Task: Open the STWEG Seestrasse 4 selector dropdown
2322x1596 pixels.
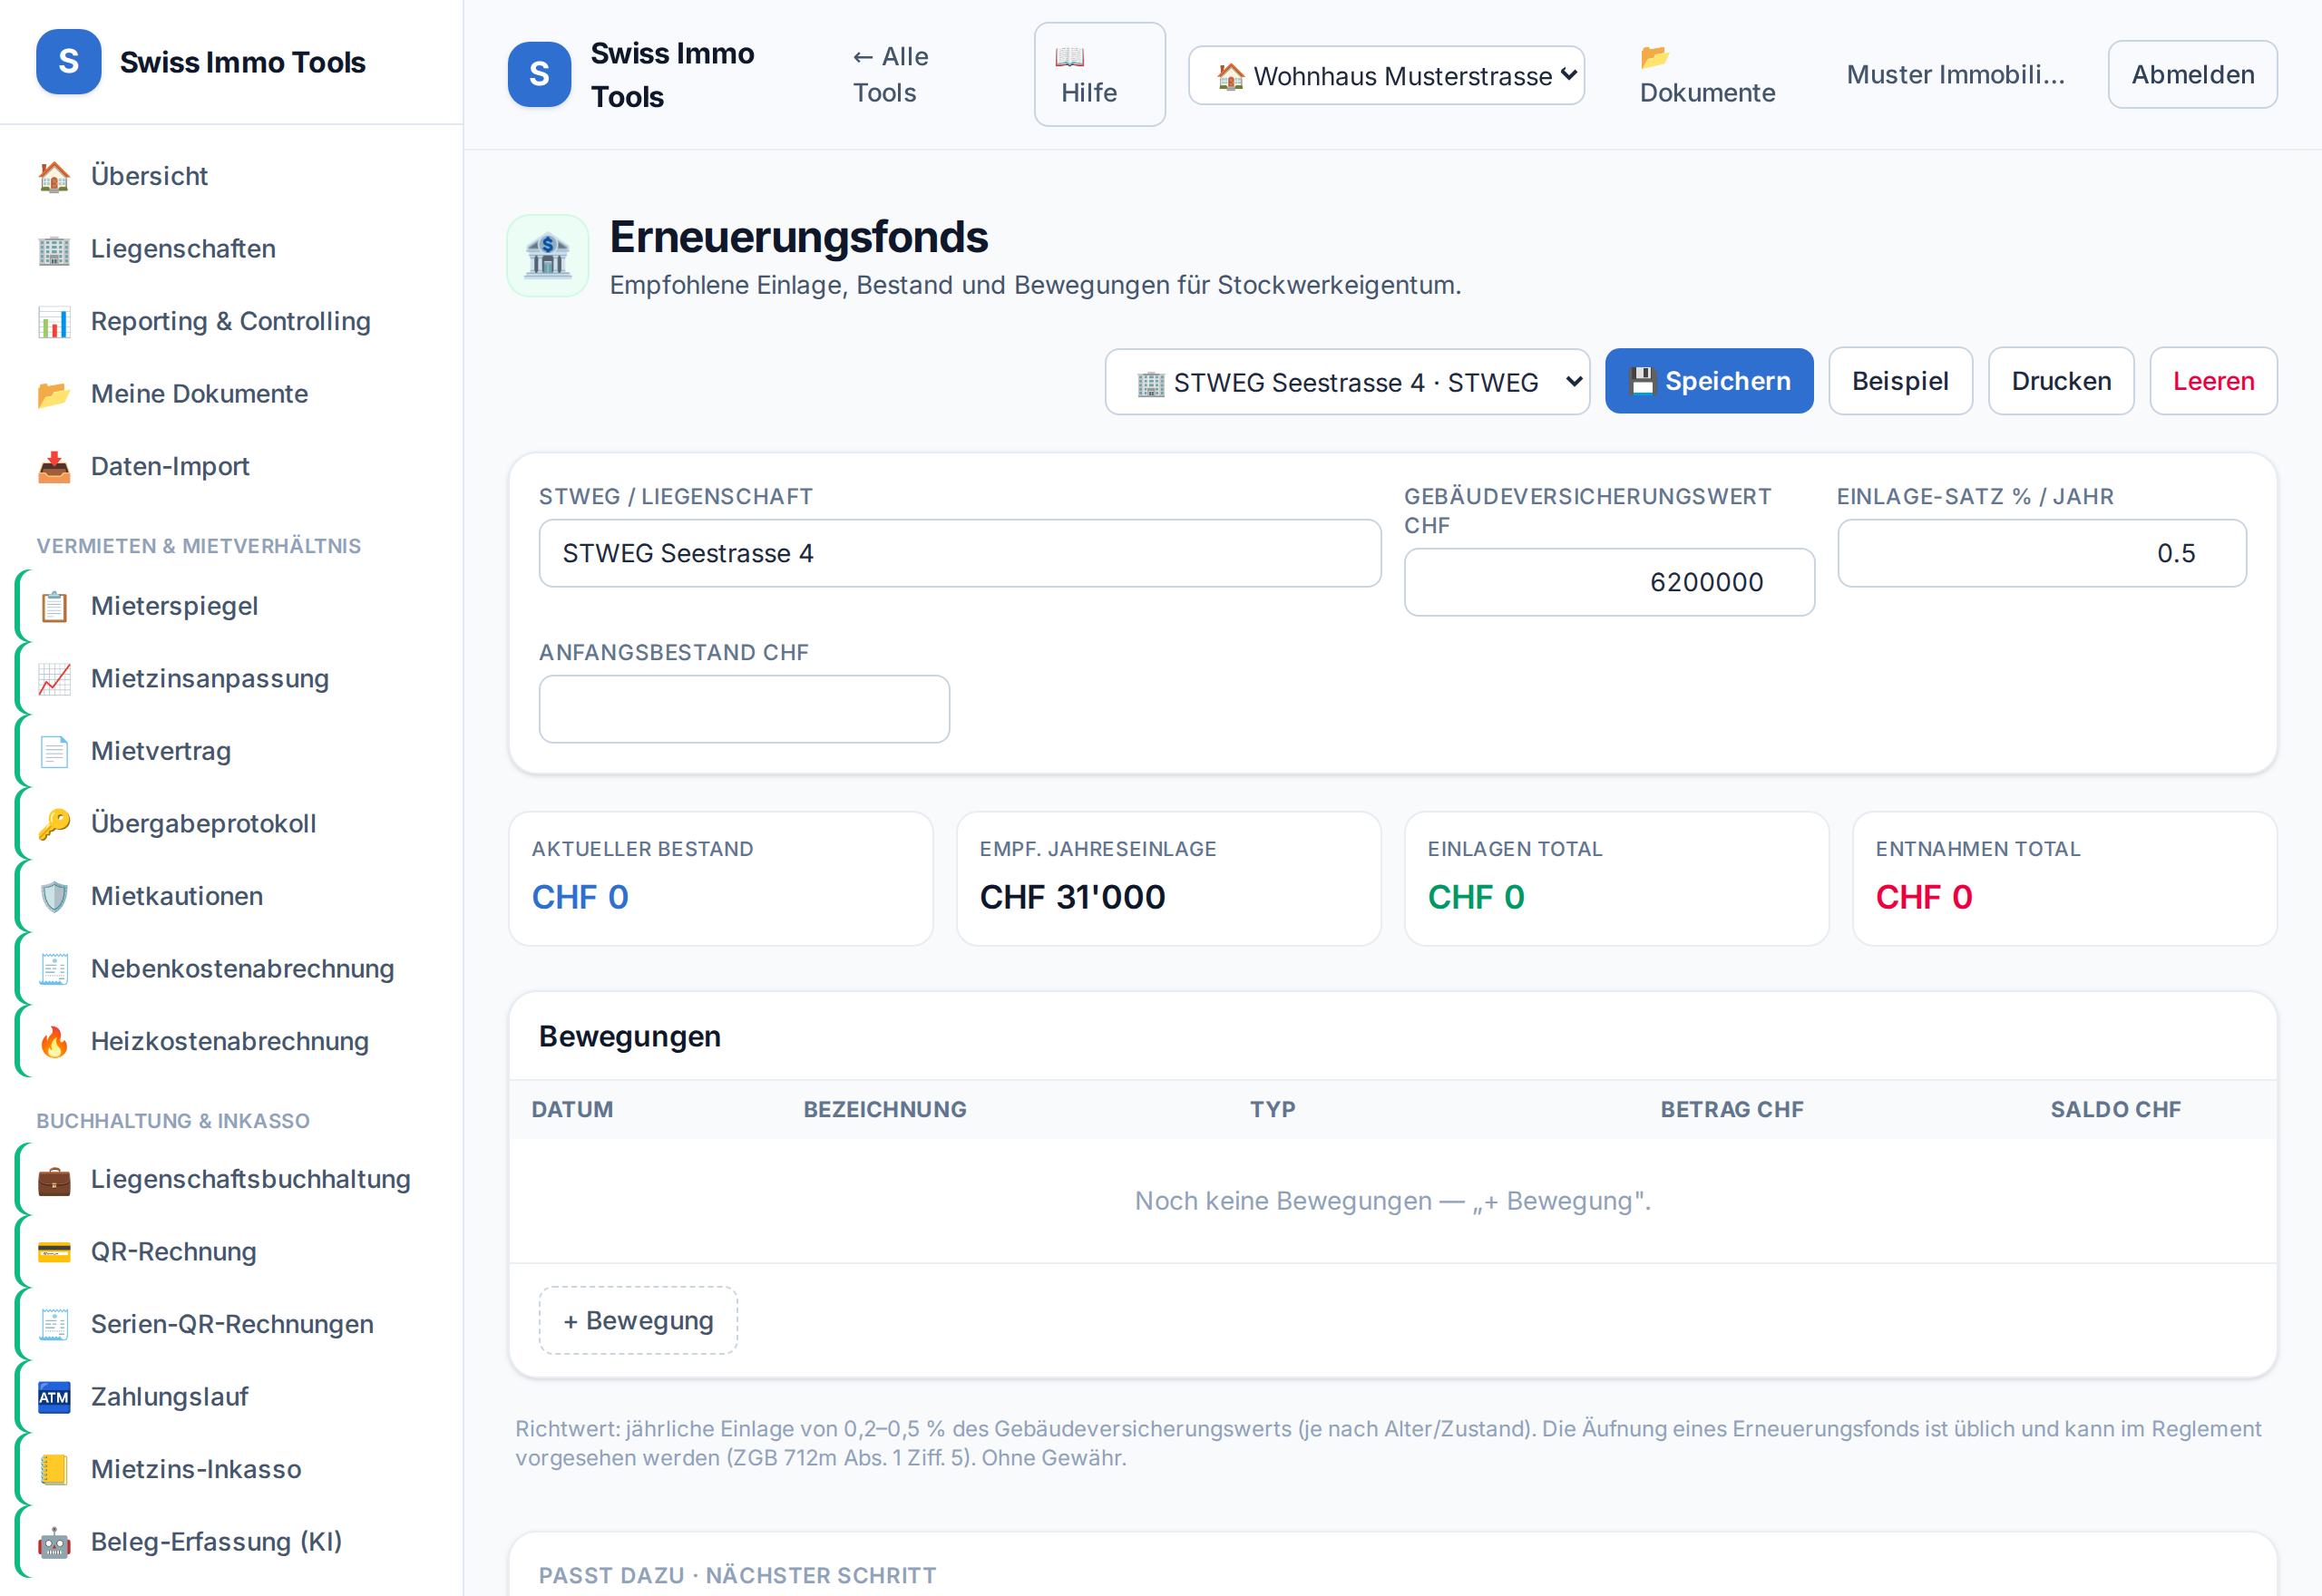Action: (1347, 382)
